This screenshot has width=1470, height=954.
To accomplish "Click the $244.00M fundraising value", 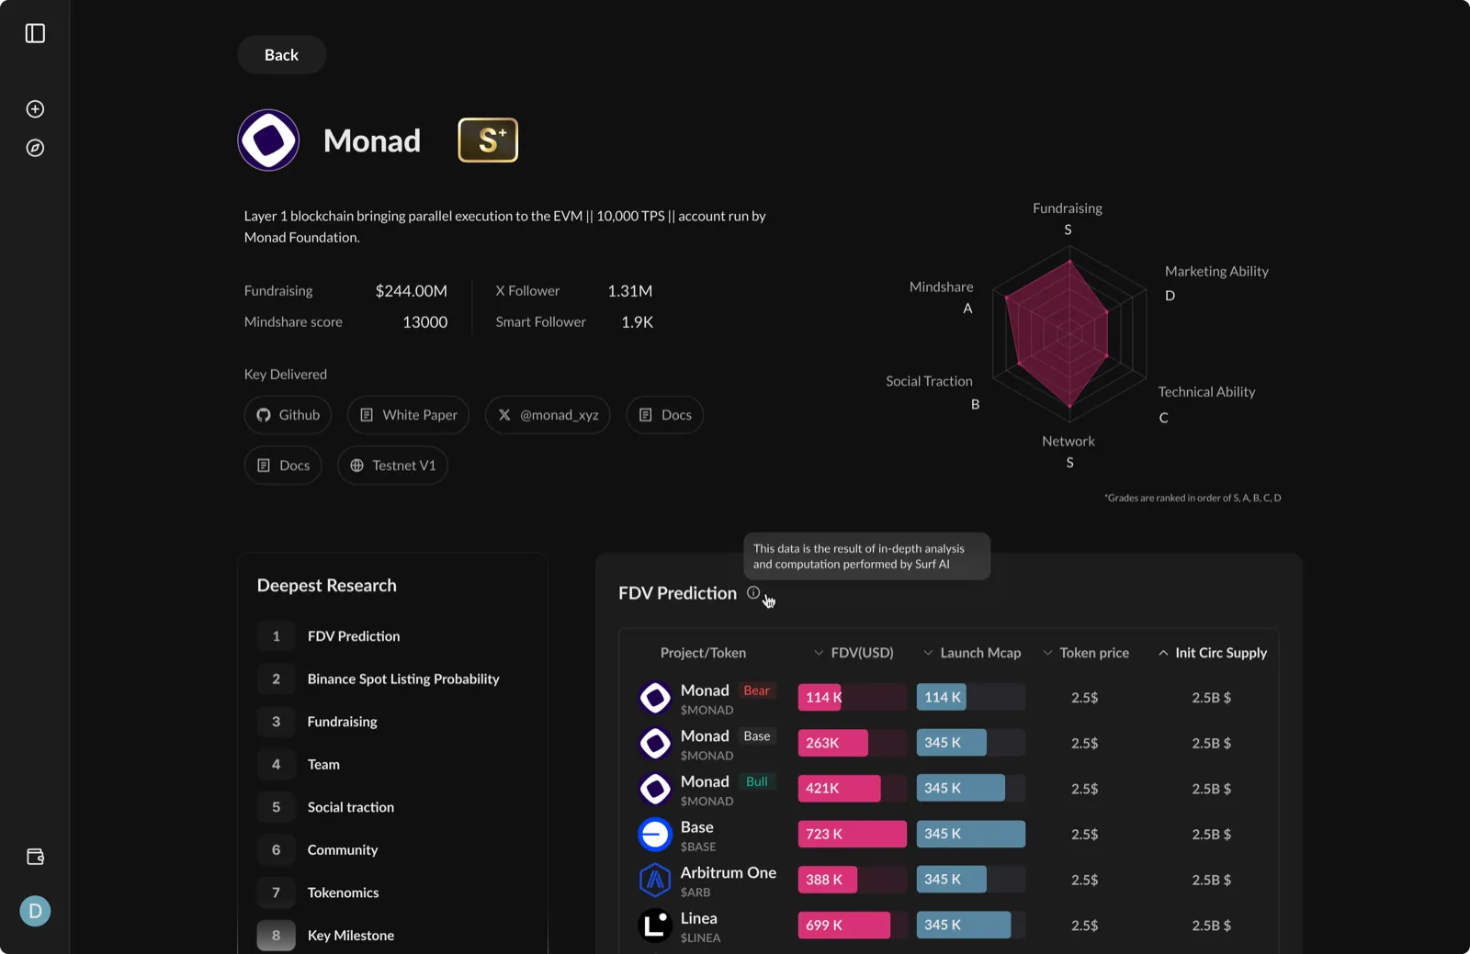I will point(411,291).
